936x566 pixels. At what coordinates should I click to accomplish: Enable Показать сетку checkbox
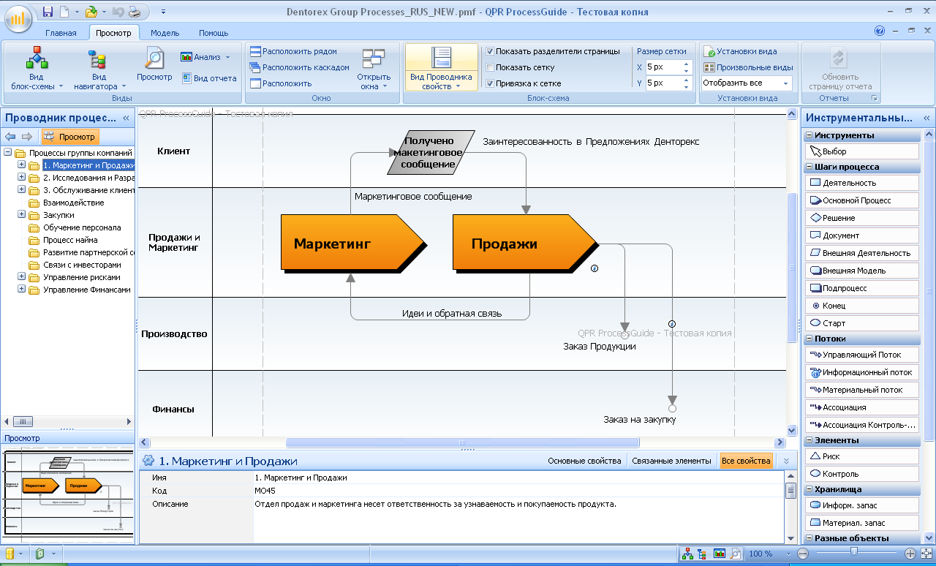tap(491, 67)
